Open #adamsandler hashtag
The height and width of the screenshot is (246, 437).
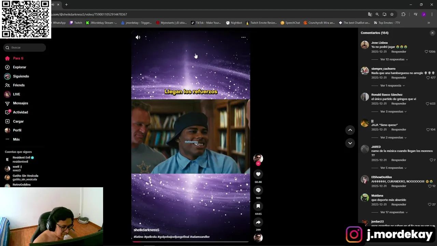(x=200, y=237)
